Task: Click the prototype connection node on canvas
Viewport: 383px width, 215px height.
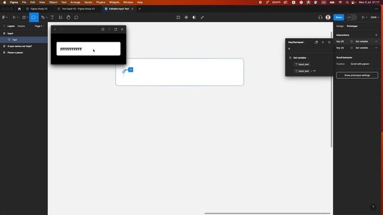Action: [130, 70]
